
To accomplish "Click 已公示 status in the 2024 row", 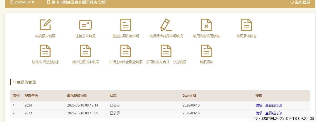I will tap(115, 105).
